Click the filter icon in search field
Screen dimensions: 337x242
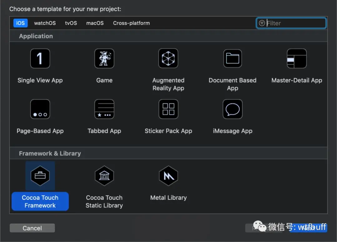(x=261, y=23)
